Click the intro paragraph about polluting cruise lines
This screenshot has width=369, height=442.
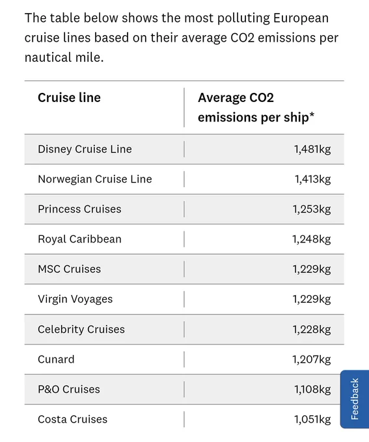(x=182, y=38)
